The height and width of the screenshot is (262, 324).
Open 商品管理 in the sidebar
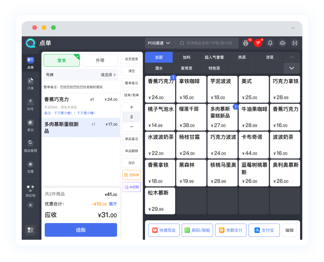coord(31,146)
